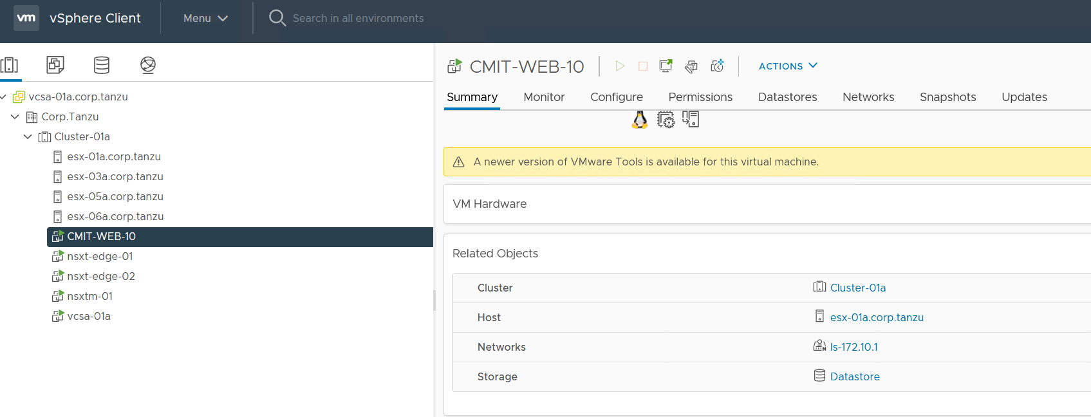Click the esx-03a.corp.tanzu host icon in the tree
The width and height of the screenshot is (1091, 417).
[57, 176]
